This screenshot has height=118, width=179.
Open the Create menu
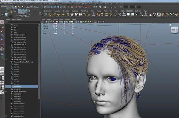pos(16,4)
